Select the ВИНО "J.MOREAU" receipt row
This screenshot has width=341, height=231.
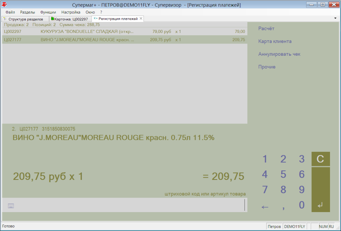pyautogui.click(x=125, y=40)
